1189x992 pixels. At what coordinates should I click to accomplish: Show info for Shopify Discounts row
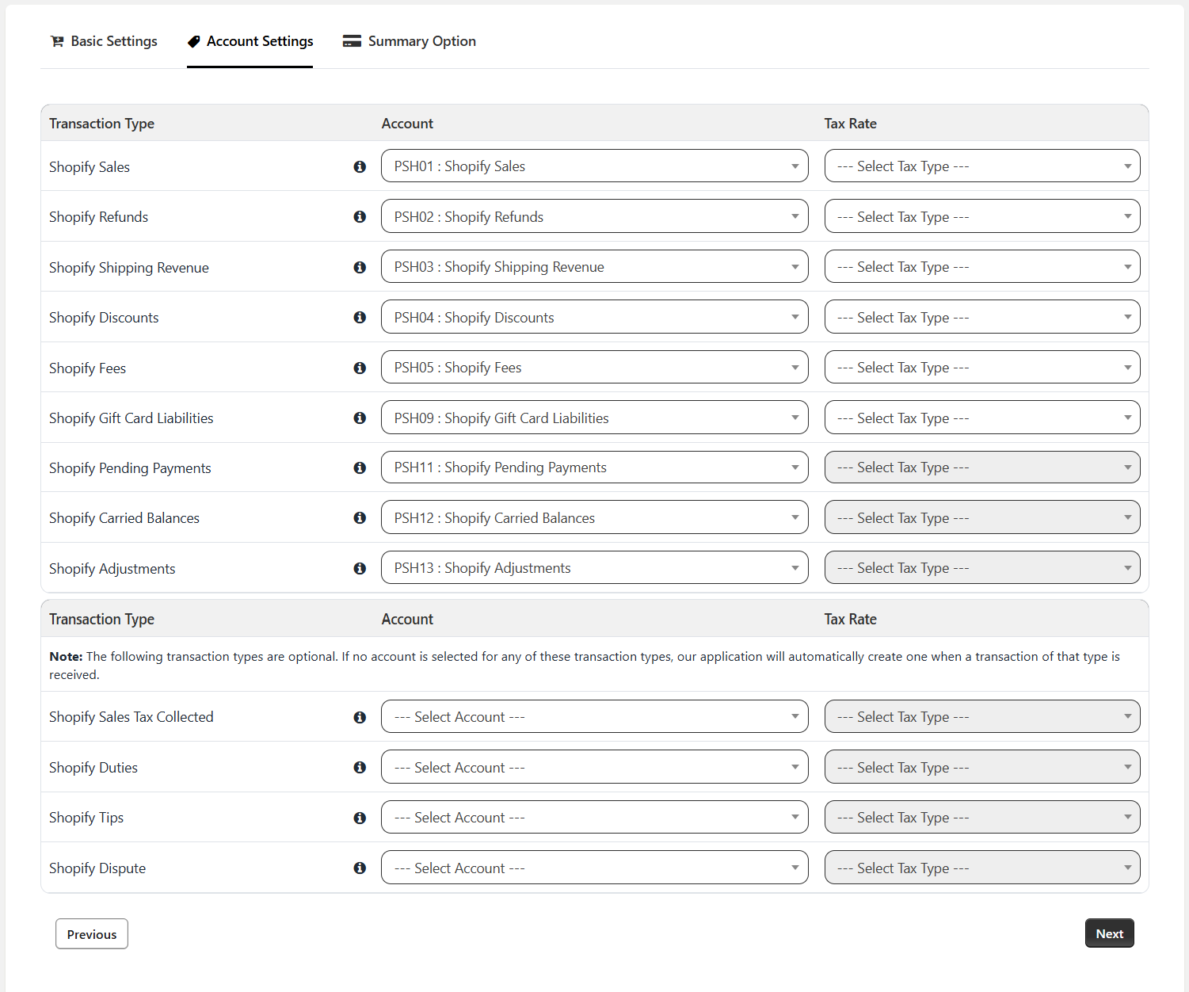point(360,317)
